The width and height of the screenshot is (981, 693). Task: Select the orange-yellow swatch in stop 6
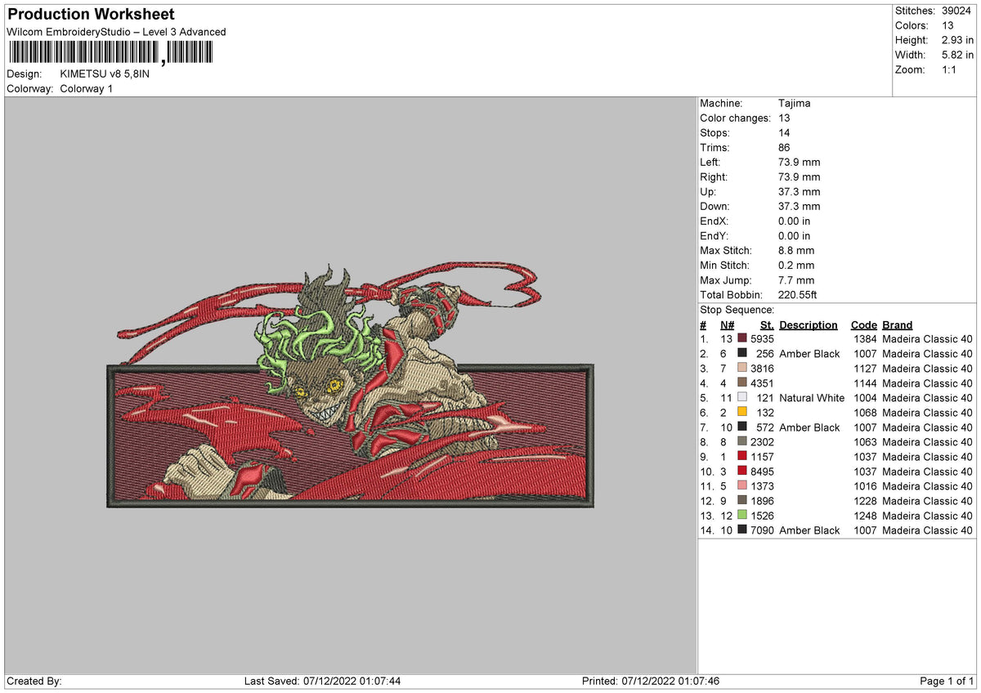point(742,413)
